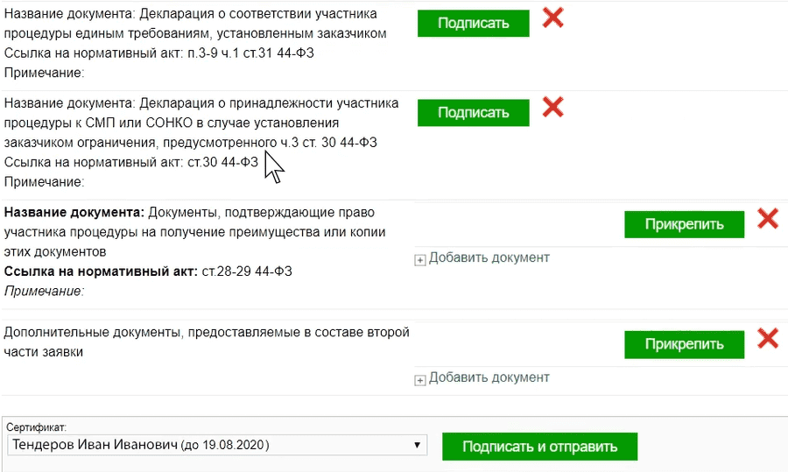Viewport: 788px width, 472px height.
Task: Sign the СМП or СОНКО affiliation declaration
Action: click(473, 113)
